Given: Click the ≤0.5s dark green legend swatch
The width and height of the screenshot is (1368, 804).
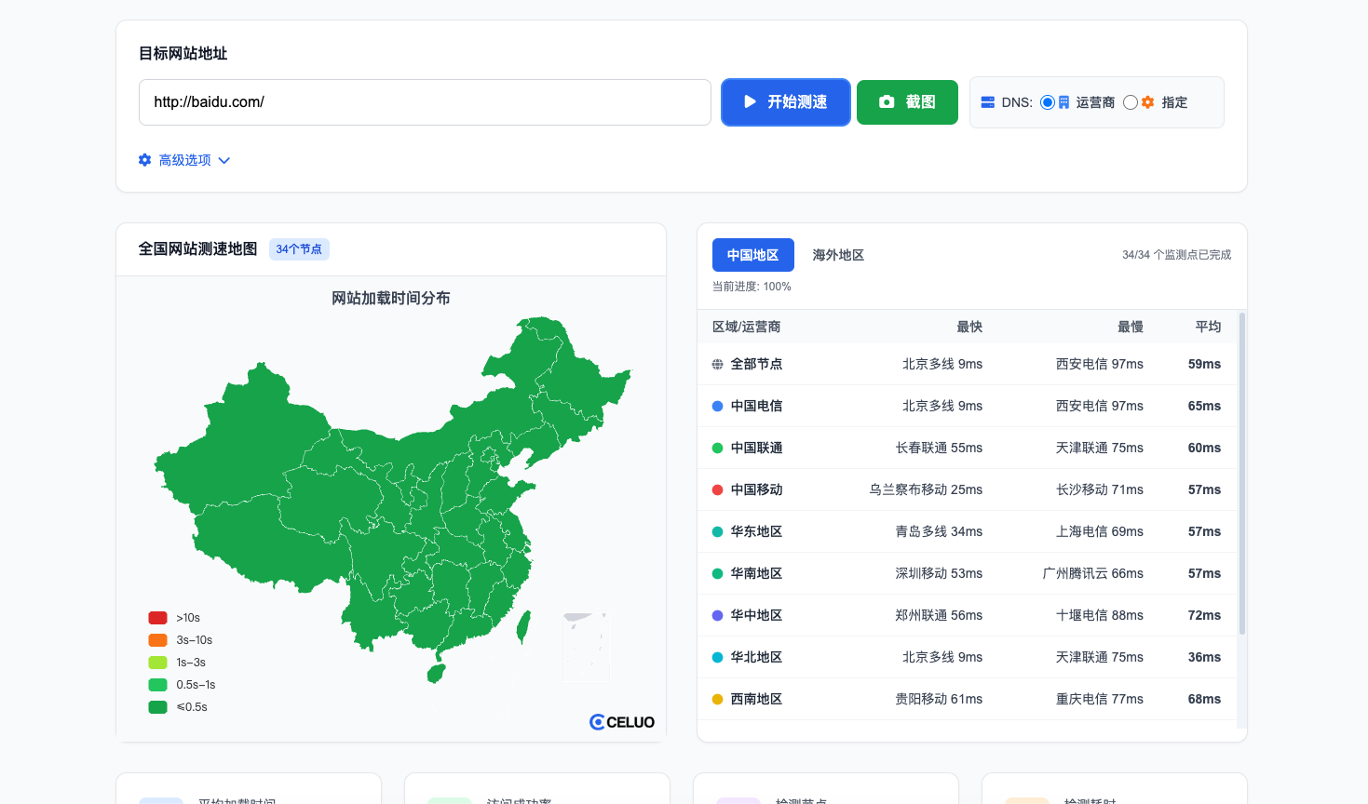Looking at the screenshot, I should 158,707.
